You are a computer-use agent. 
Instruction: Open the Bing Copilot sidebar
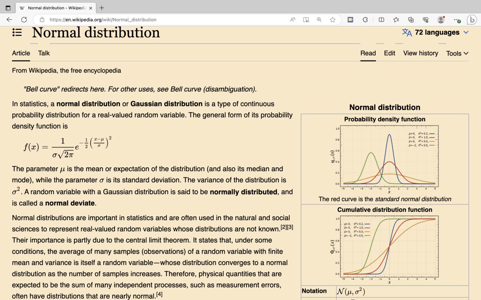point(472,19)
